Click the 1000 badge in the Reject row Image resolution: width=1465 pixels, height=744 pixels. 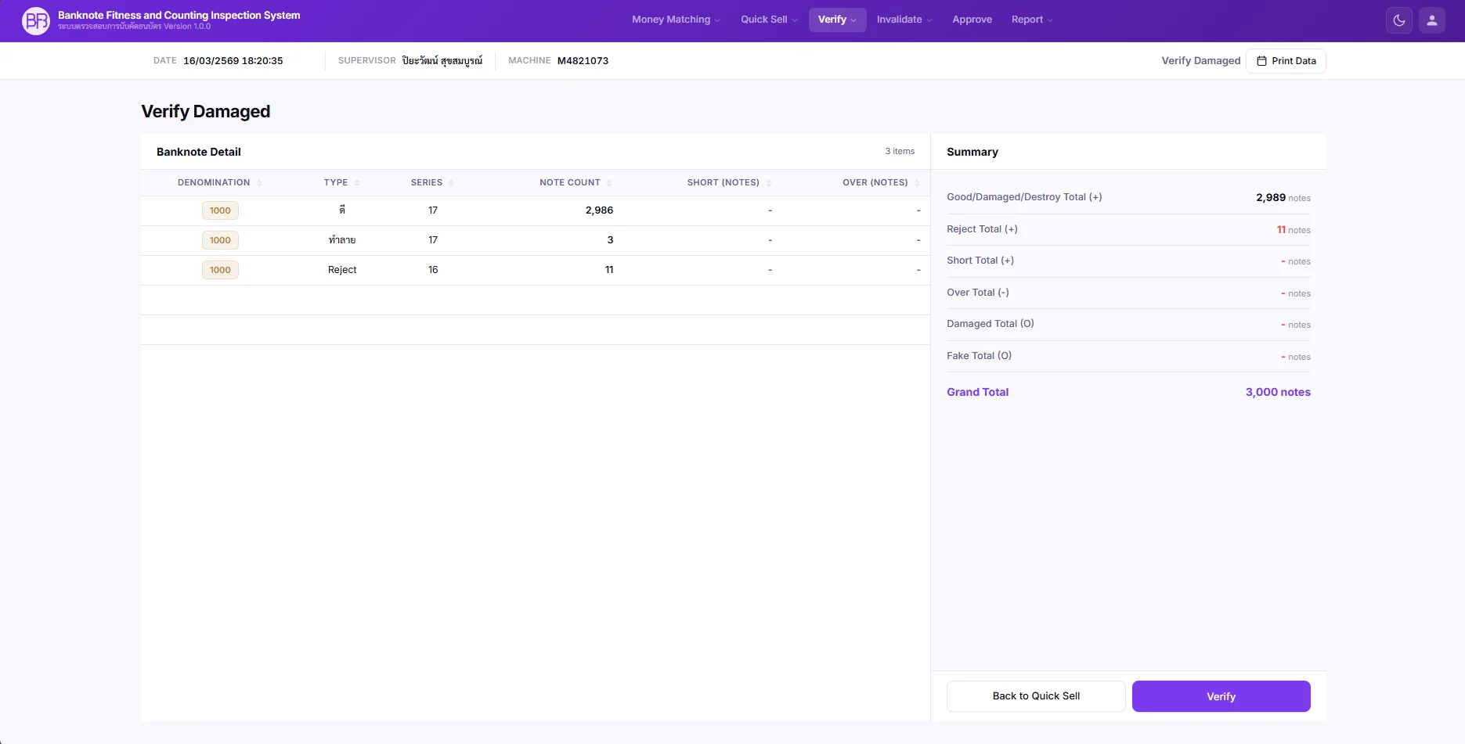pos(220,269)
